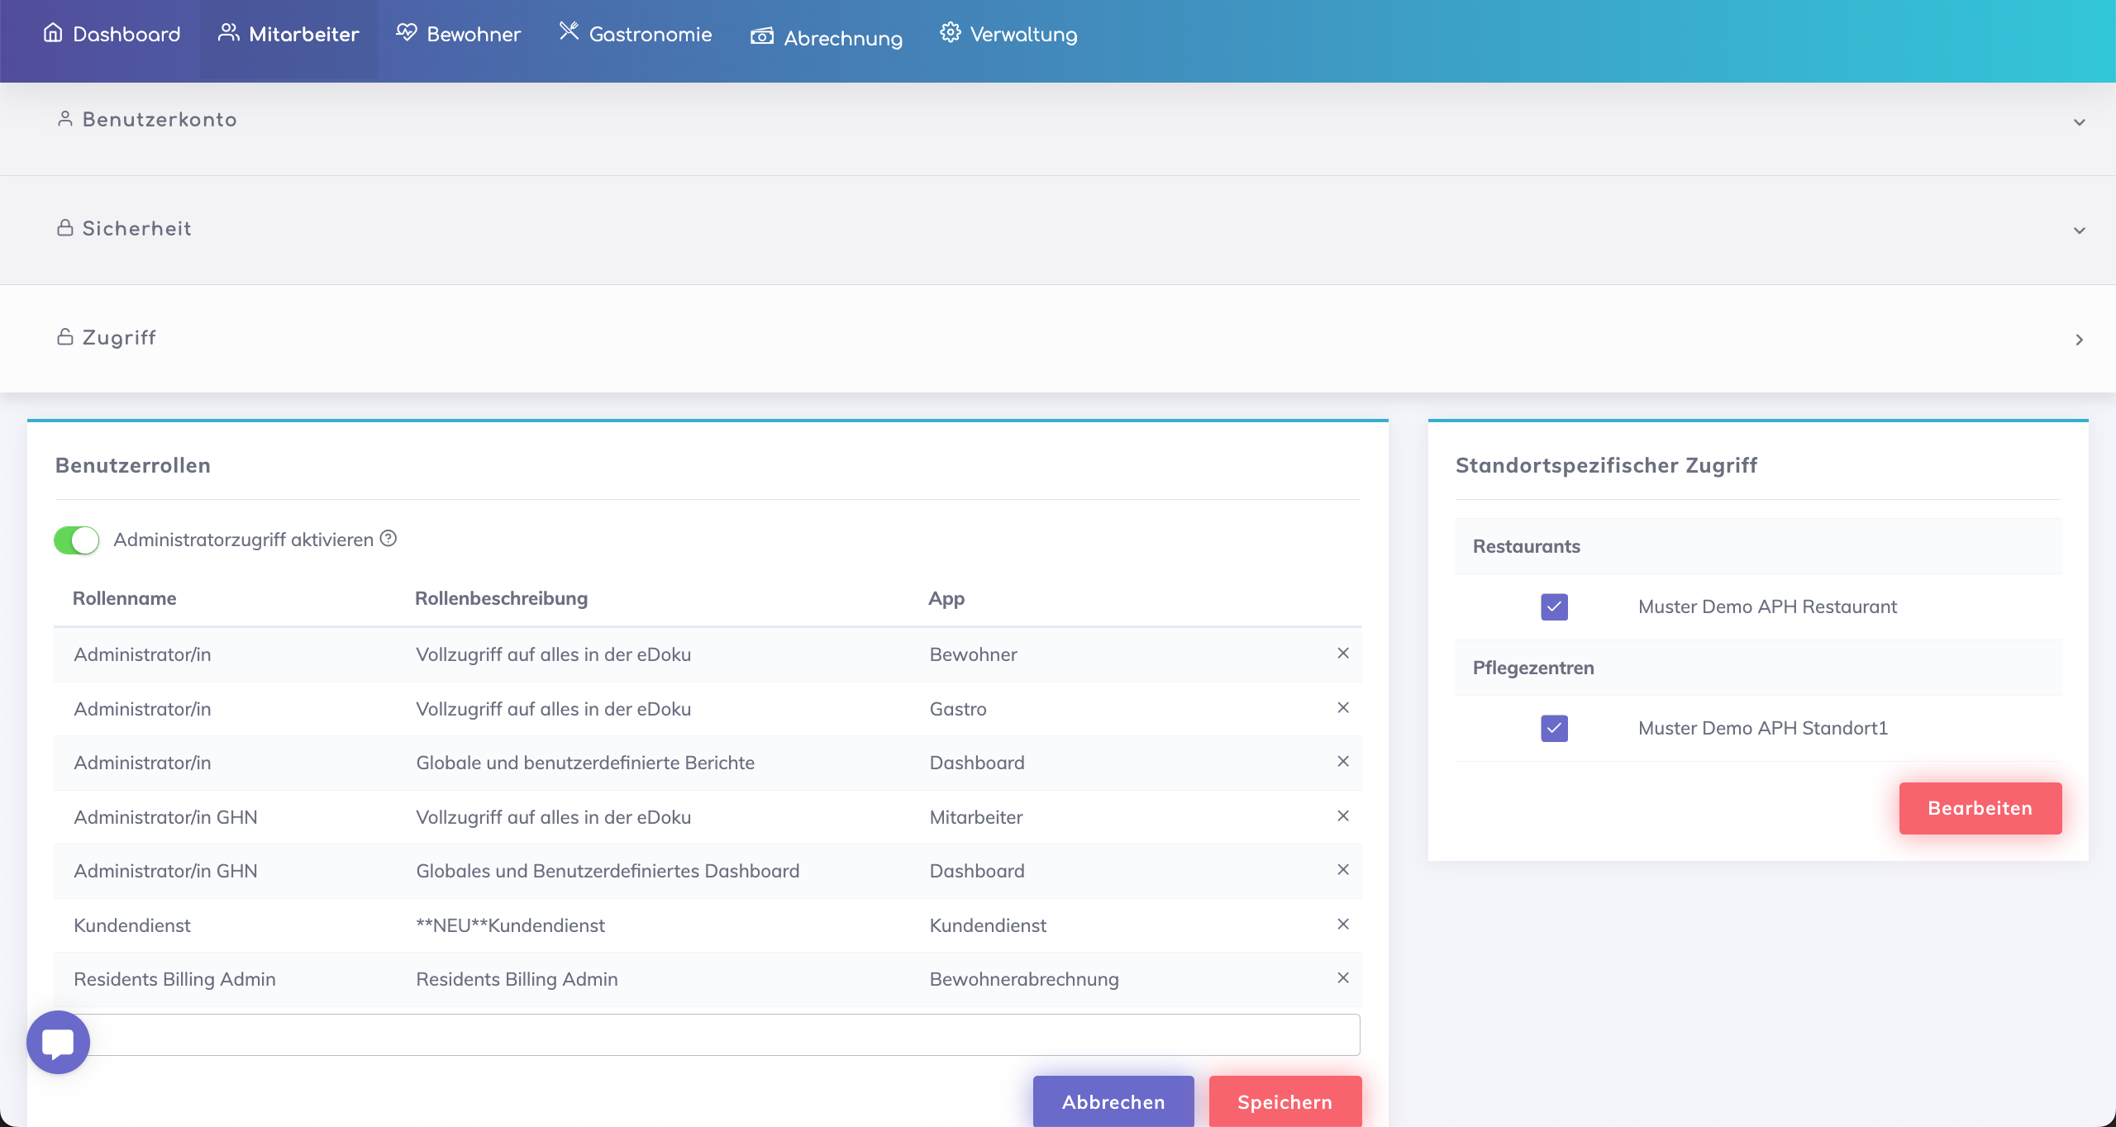Click the Gastronomie cutlery icon

click(x=569, y=31)
